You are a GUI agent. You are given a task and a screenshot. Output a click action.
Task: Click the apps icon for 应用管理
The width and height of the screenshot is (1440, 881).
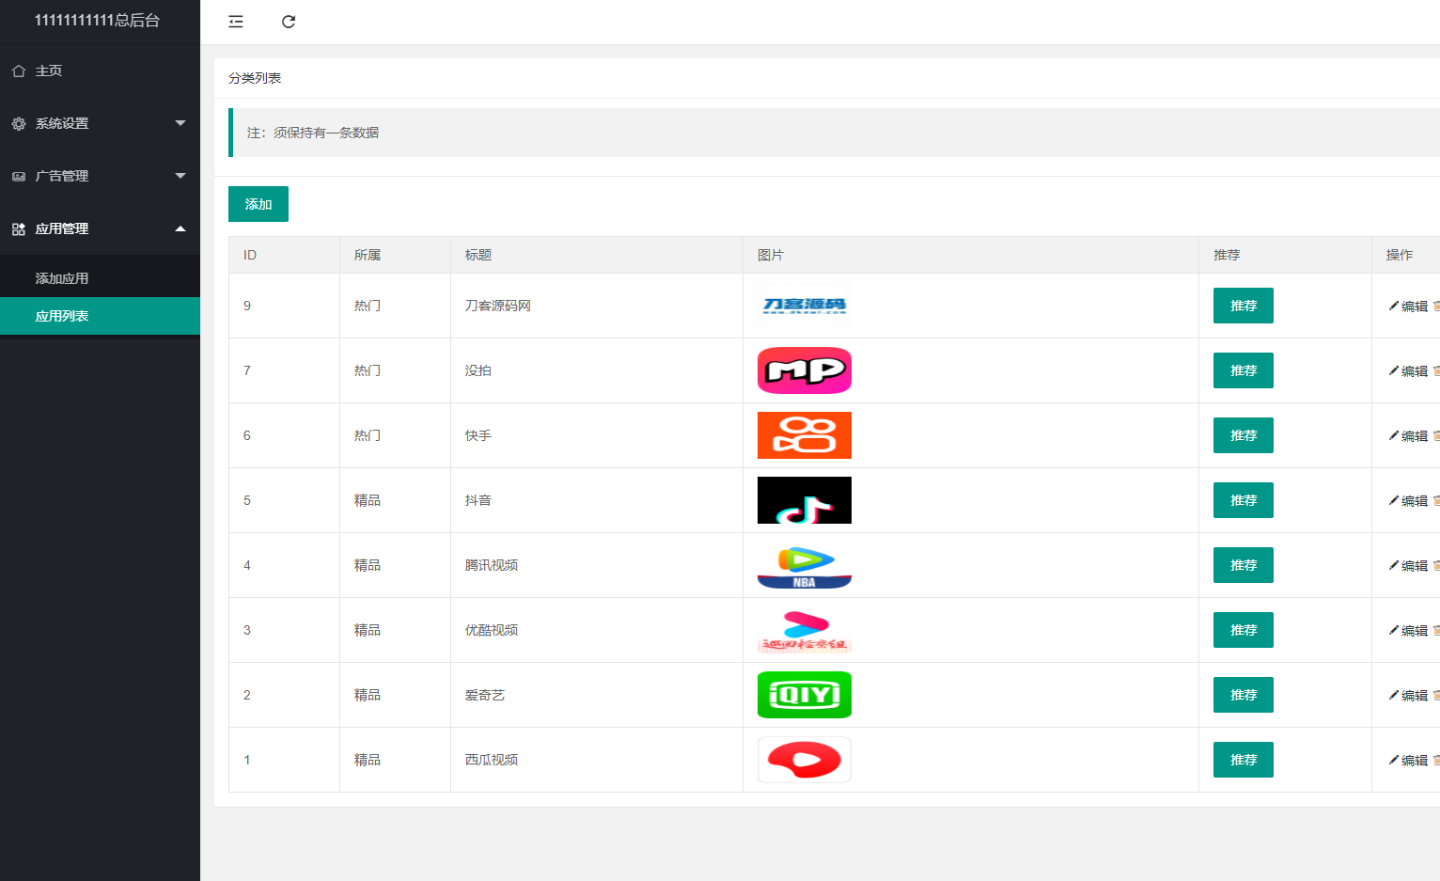[19, 228]
